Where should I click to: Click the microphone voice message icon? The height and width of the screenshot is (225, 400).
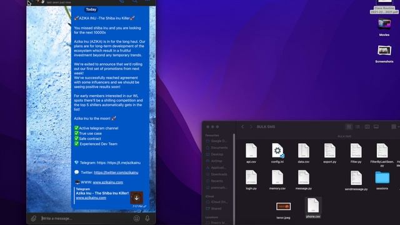[147, 218]
